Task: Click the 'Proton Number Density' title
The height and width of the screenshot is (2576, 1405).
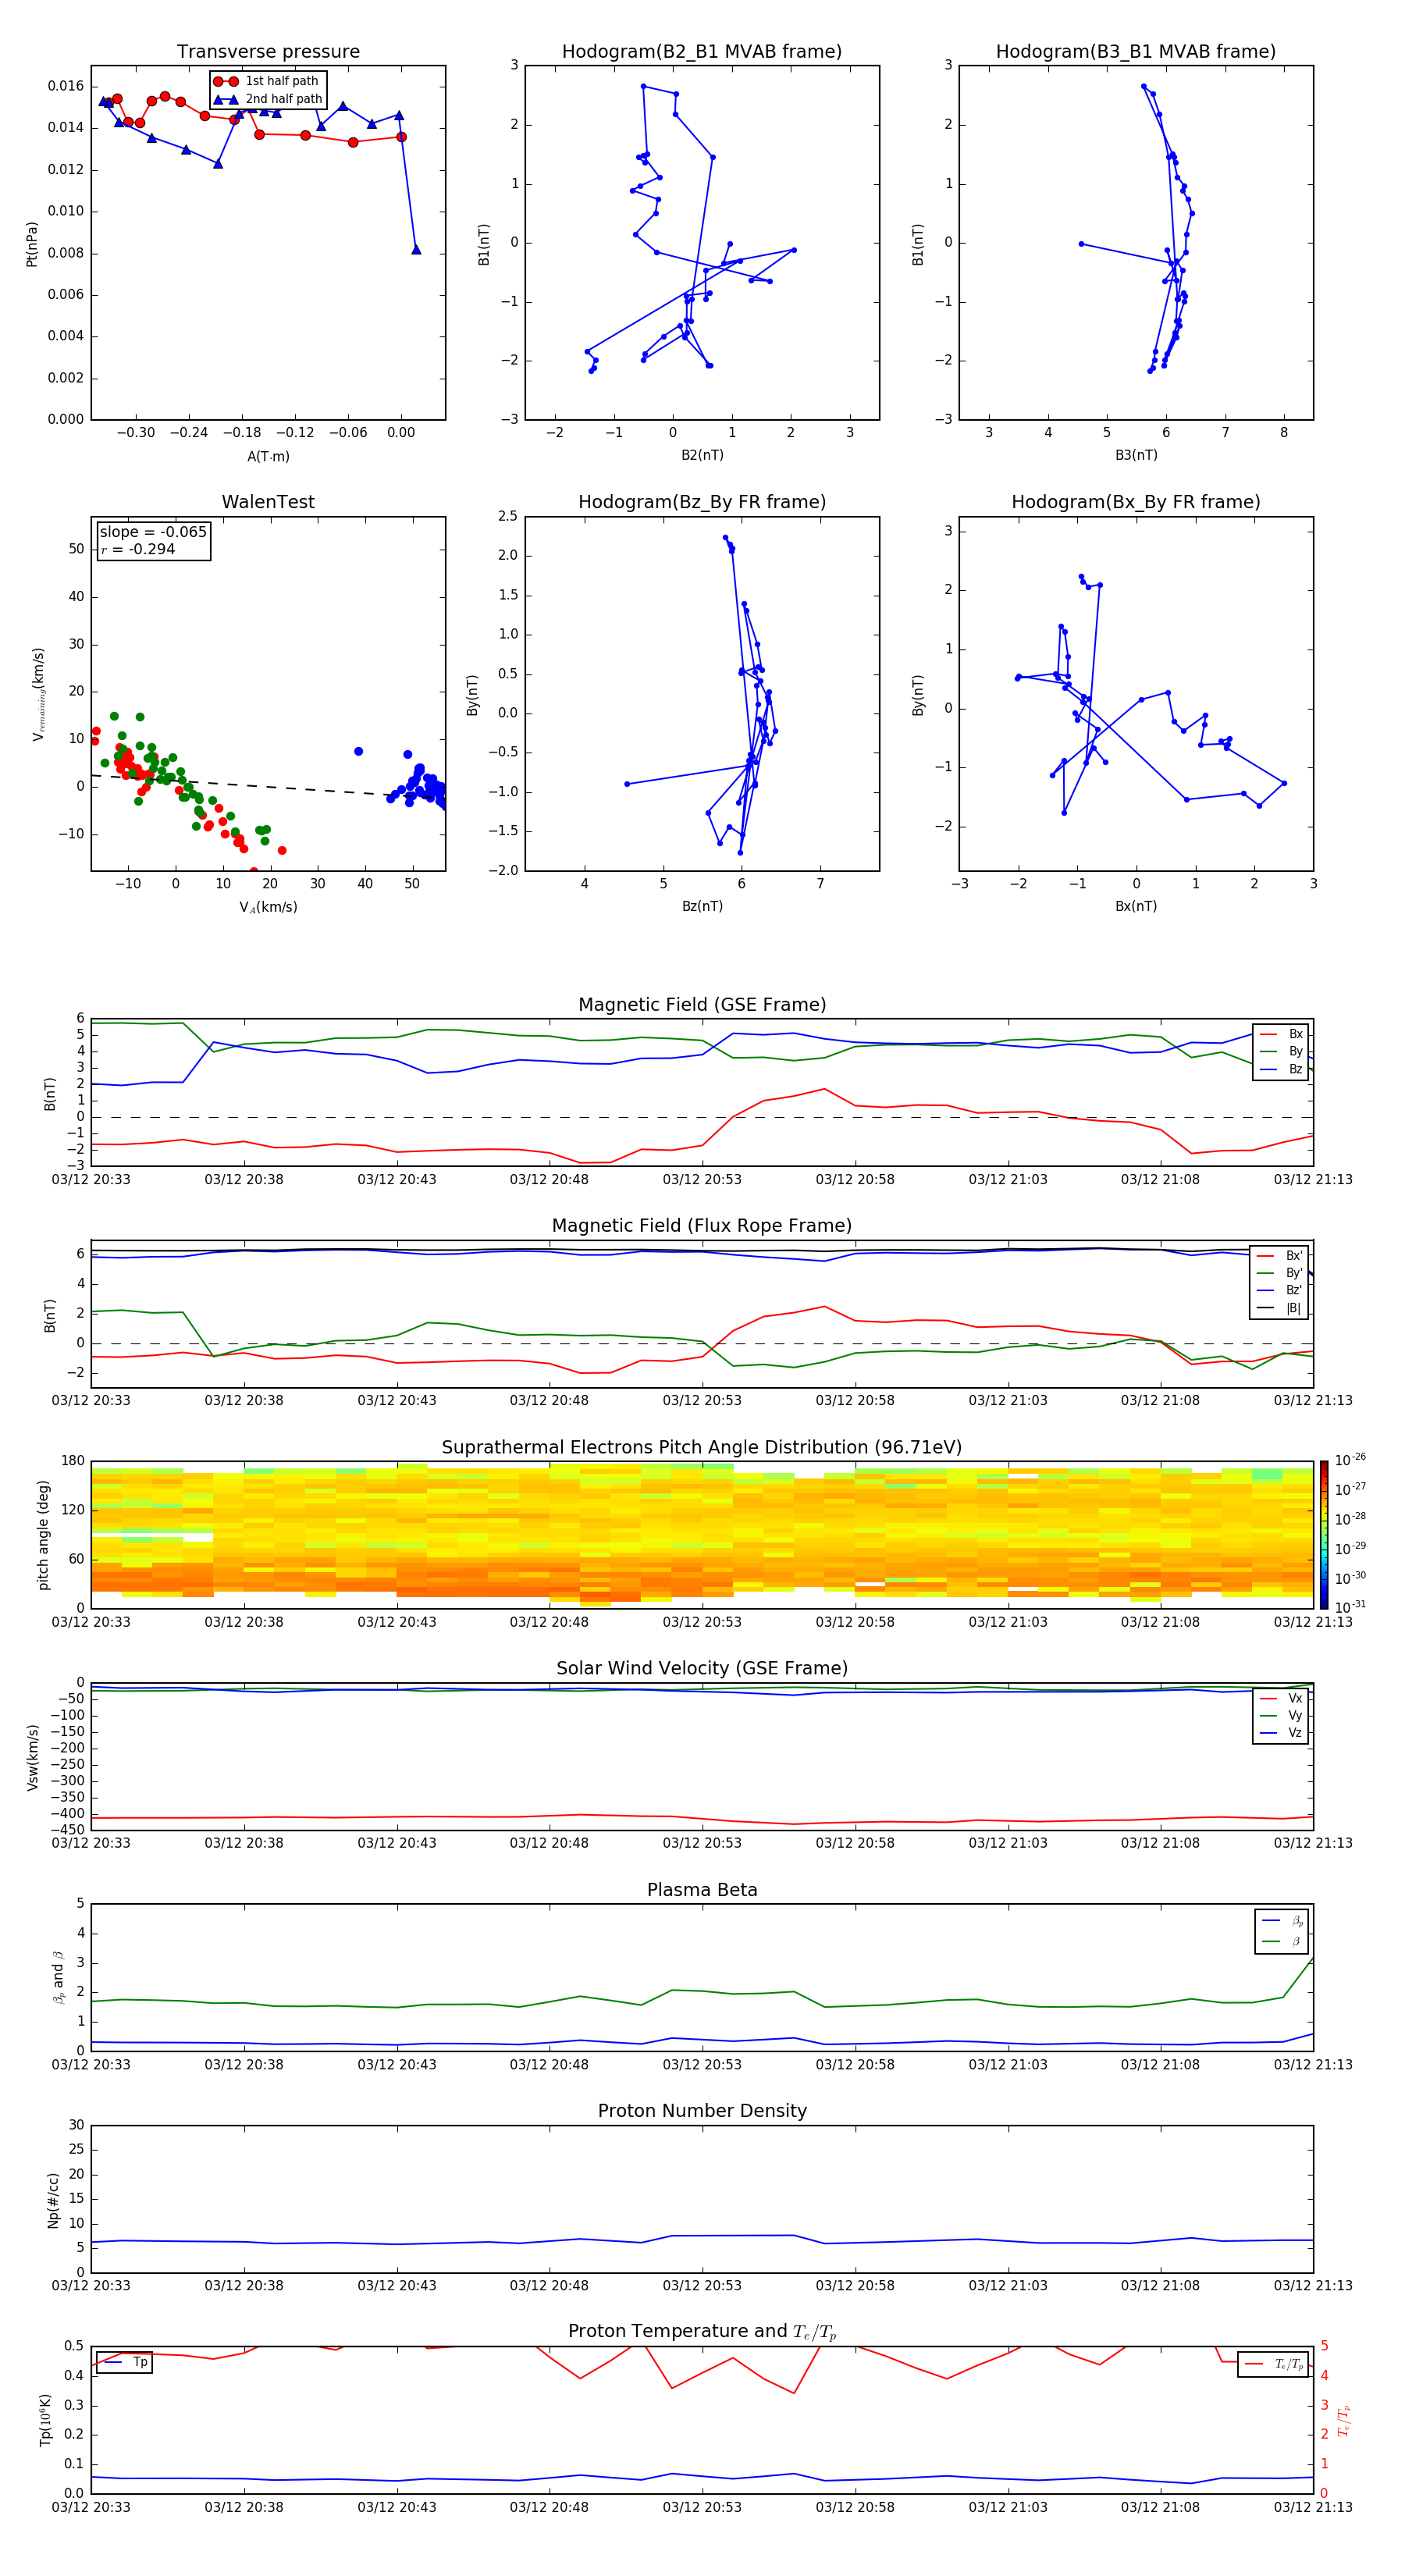Action: click(702, 2111)
